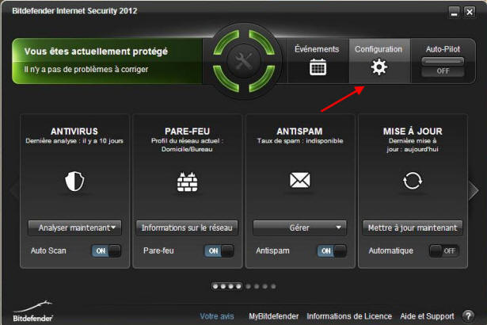The height and width of the screenshot is (325, 487).
Task: Click the Antispam envelope icon
Action: tap(299, 180)
